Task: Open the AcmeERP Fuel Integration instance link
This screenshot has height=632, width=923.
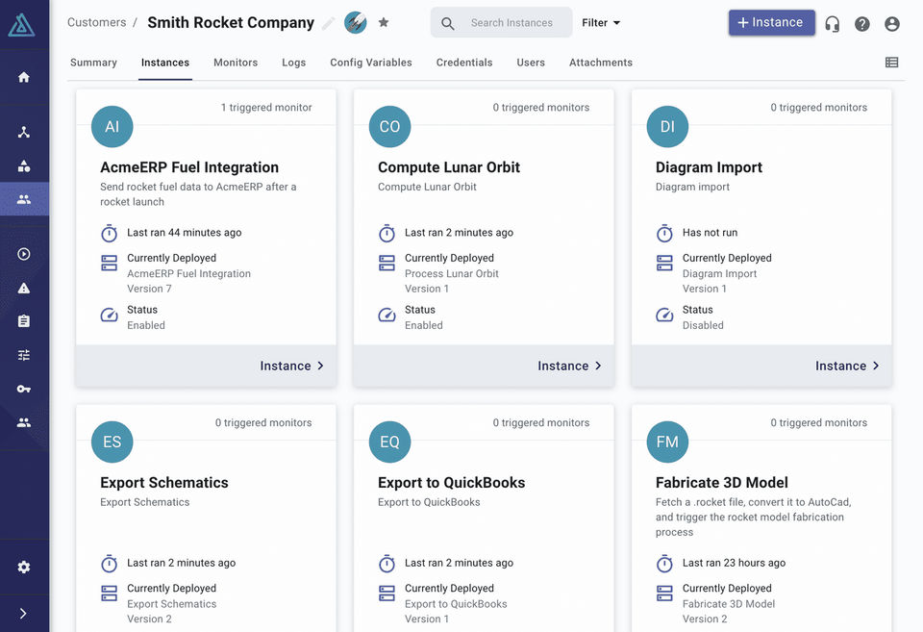Action: click(292, 366)
